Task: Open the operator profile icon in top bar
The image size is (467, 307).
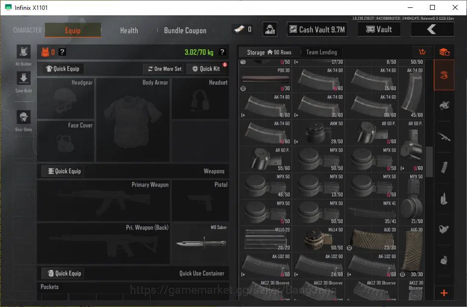Action: coord(270,29)
